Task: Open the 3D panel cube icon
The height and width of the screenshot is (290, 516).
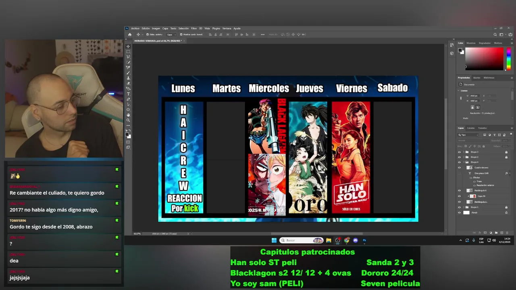Action: coord(452,53)
